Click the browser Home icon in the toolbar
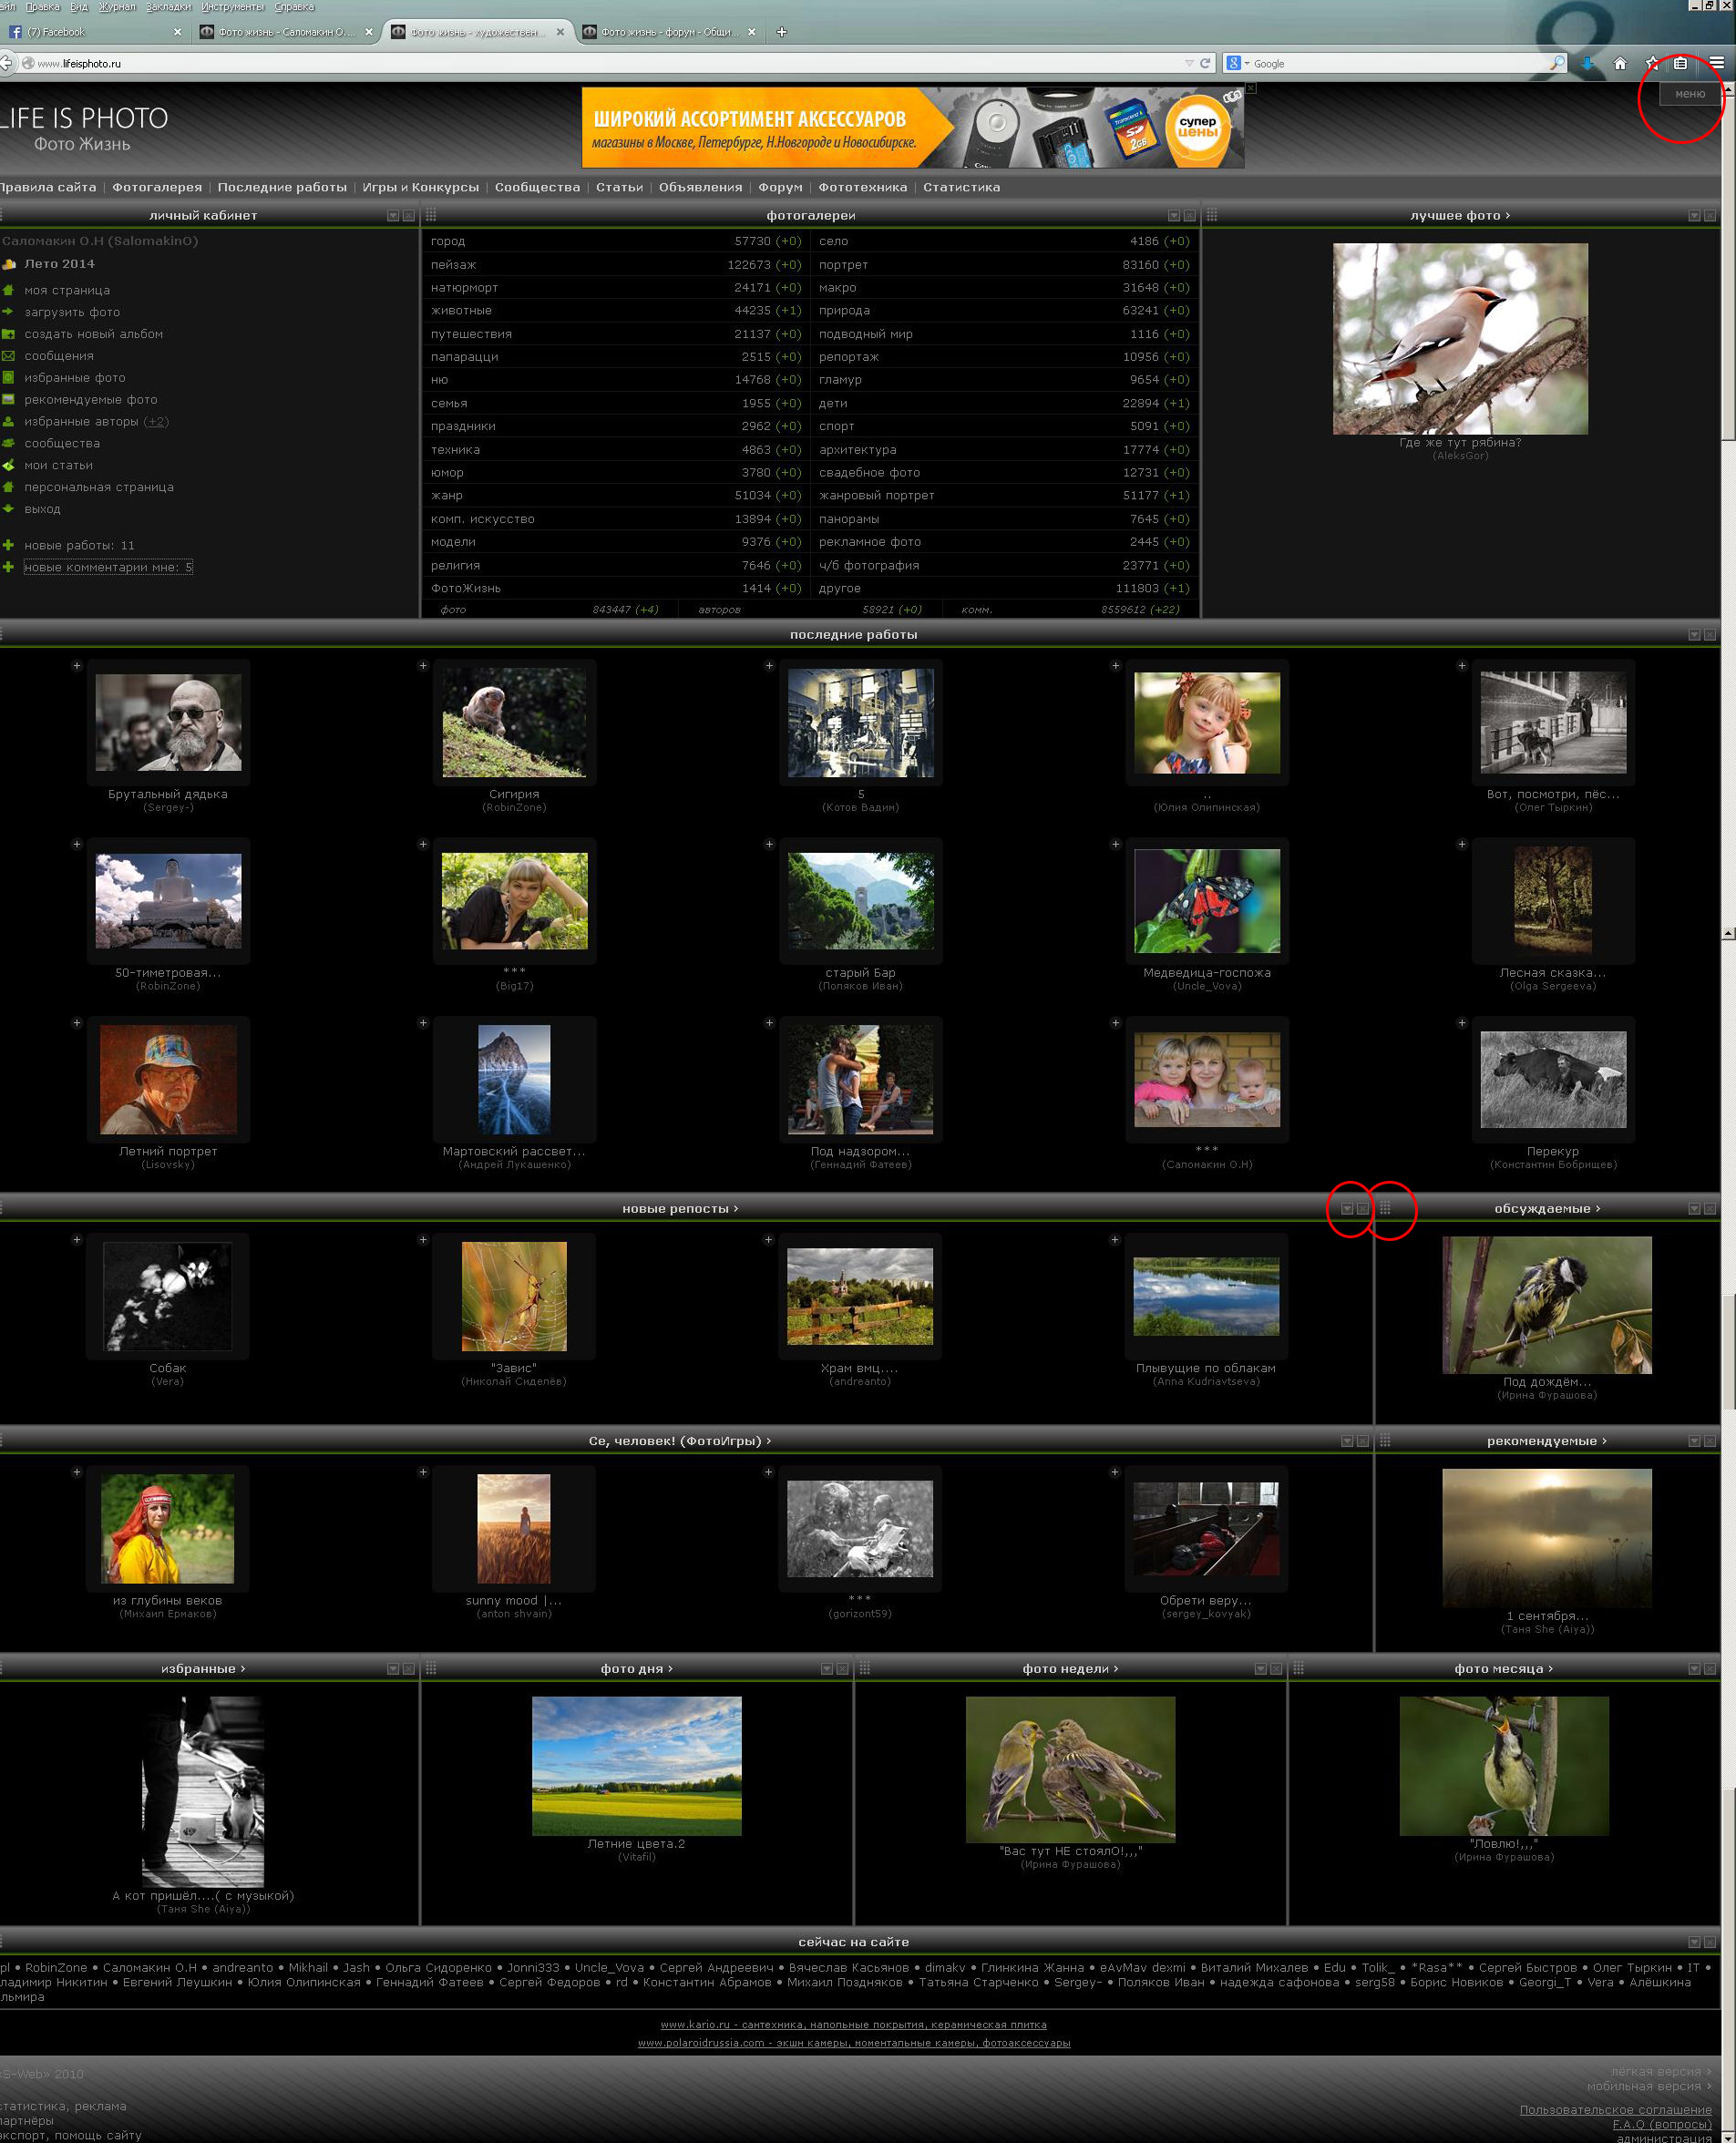Viewport: 1736px width, 2143px height. pyautogui.click(x=1619, y=63)
